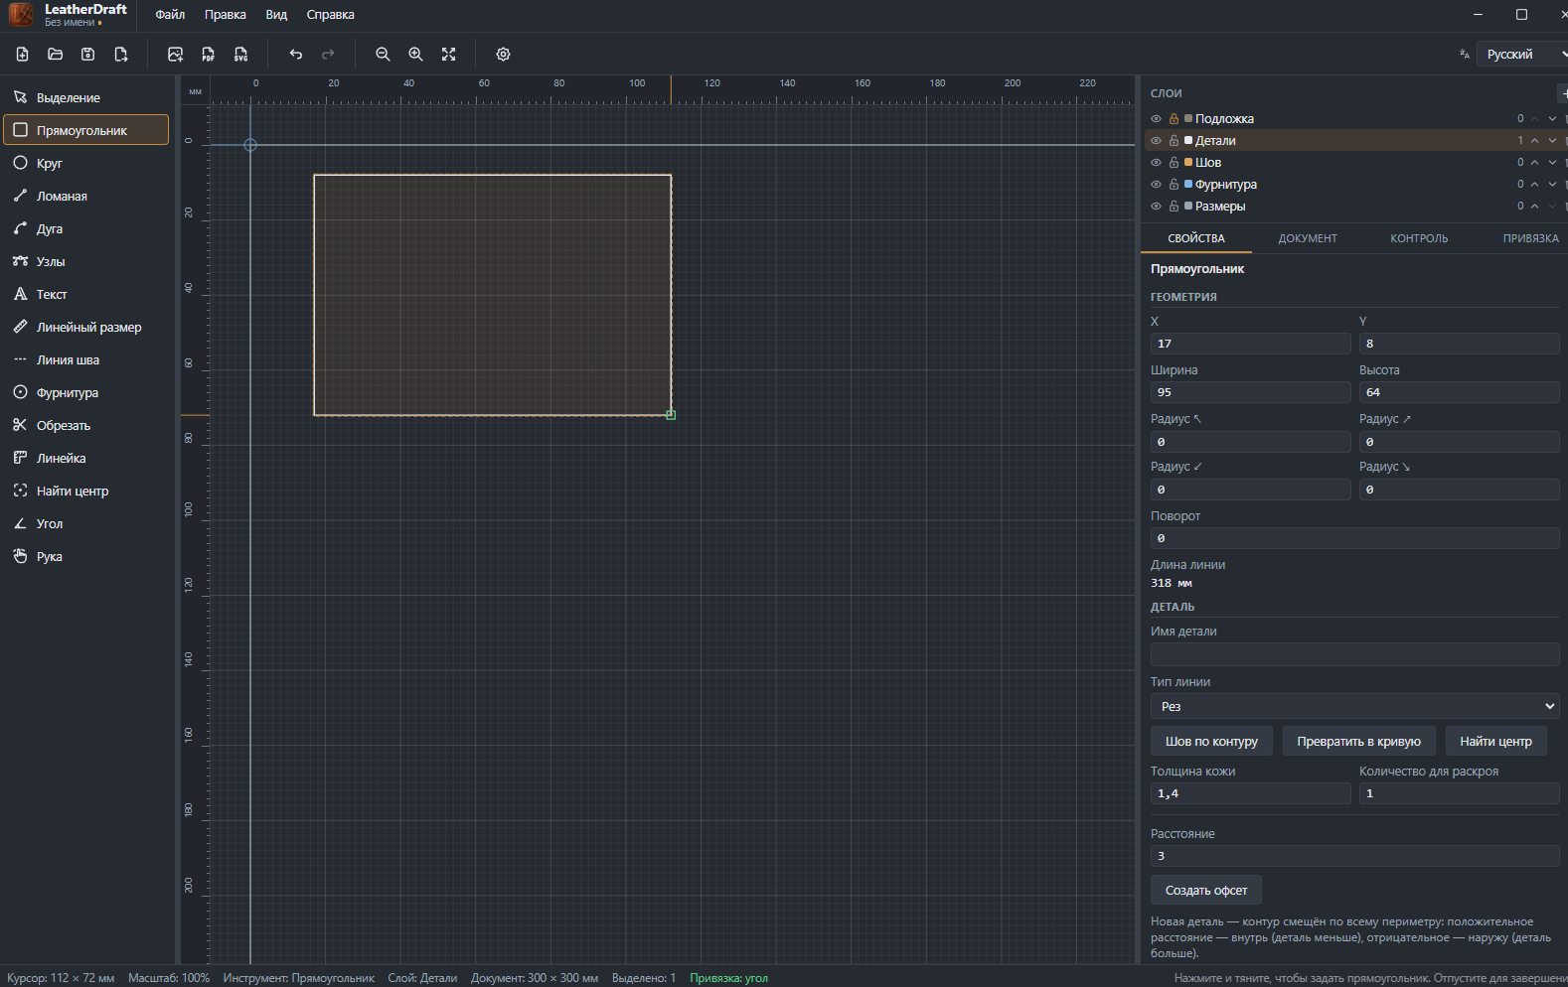Click the Подложка layer color swatch

(1188, 119)
